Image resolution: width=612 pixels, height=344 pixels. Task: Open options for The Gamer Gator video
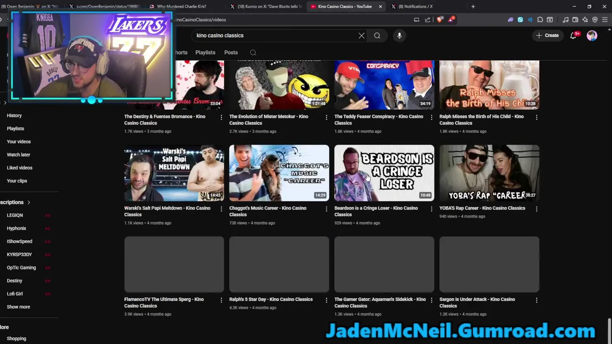coord(431,300)
